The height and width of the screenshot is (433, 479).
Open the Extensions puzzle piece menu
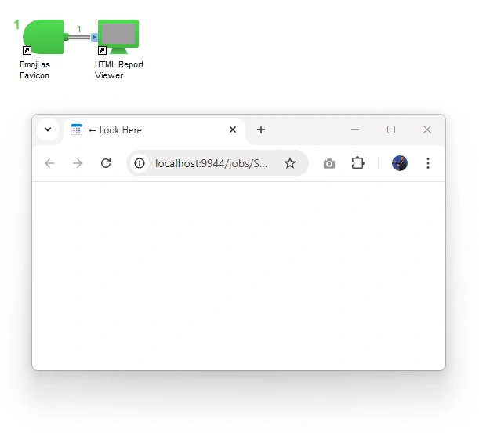[357, 163]
